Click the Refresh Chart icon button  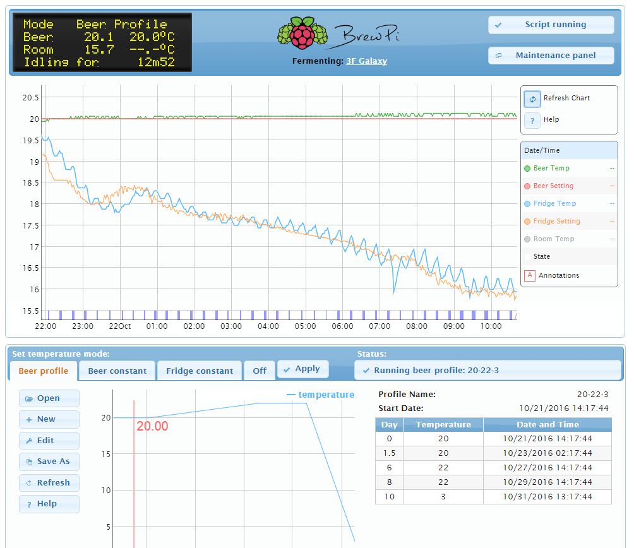[532, 99]
